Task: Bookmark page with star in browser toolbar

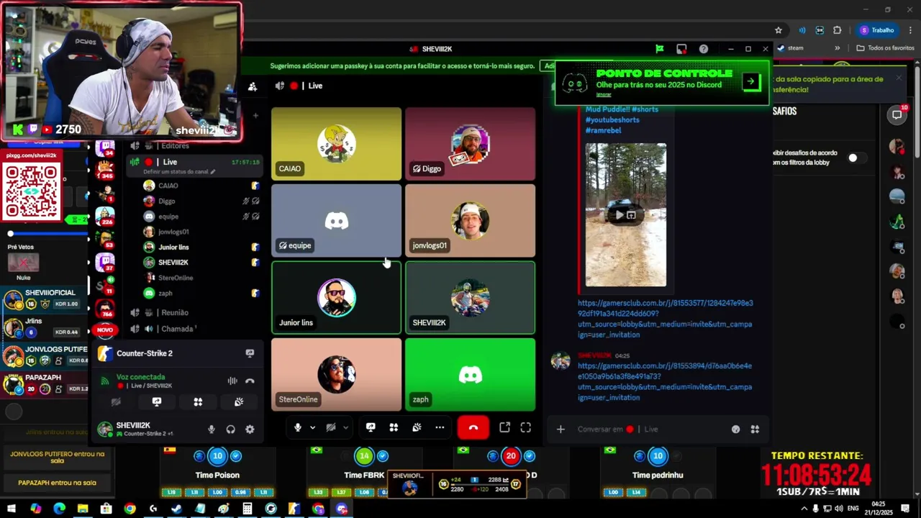Action: point(779,30)
